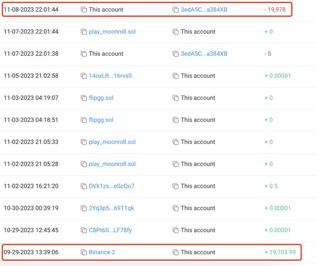Copy play_moonroll.sol sender in 21:05:28 row
This screenshot has width=317, height=266.
[83, 164]
